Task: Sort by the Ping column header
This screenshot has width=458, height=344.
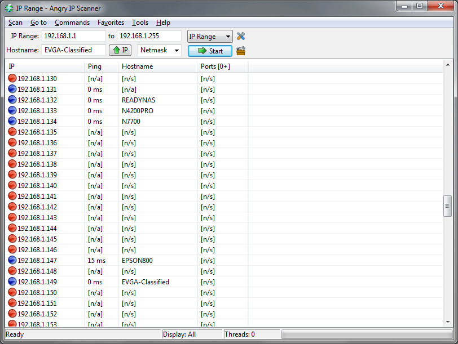Action: pos(101,66)
